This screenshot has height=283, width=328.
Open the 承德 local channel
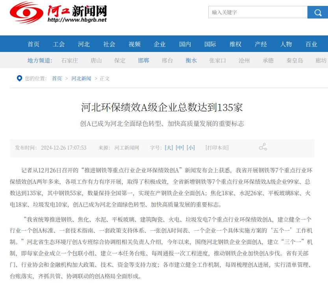(268, 61)
